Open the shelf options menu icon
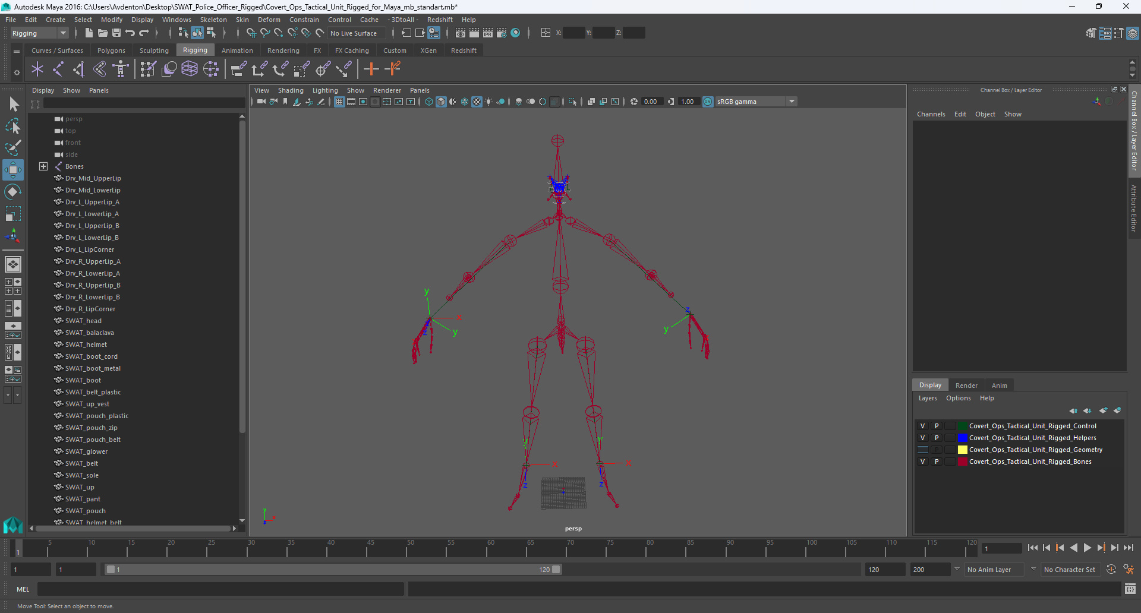Viewport: 1141px width, 613px height. pos(17,72)
